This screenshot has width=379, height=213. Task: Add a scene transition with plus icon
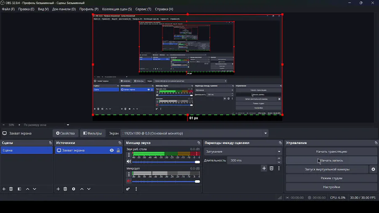click(264, 168)
